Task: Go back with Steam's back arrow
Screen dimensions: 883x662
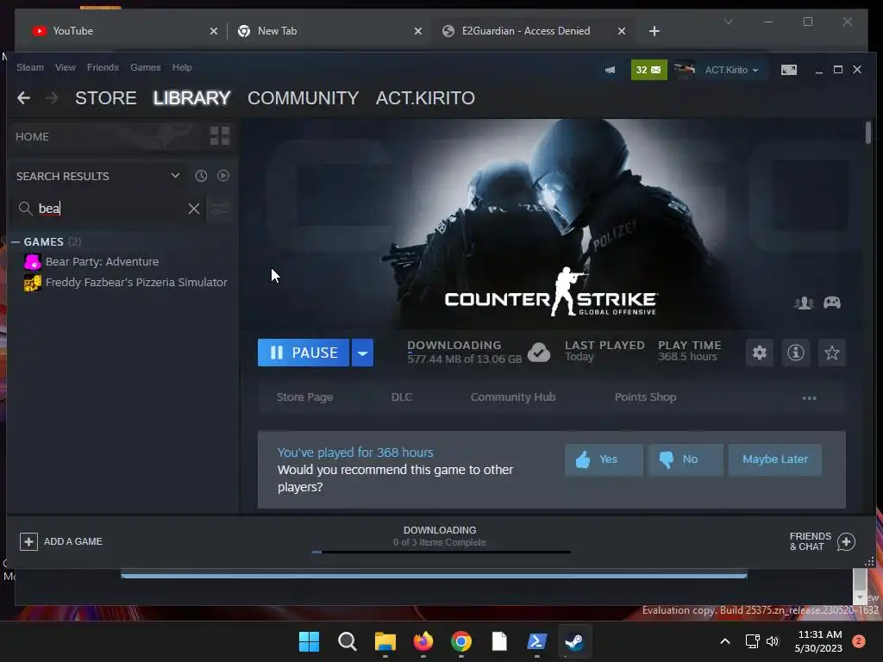Action: coord(23,98)
